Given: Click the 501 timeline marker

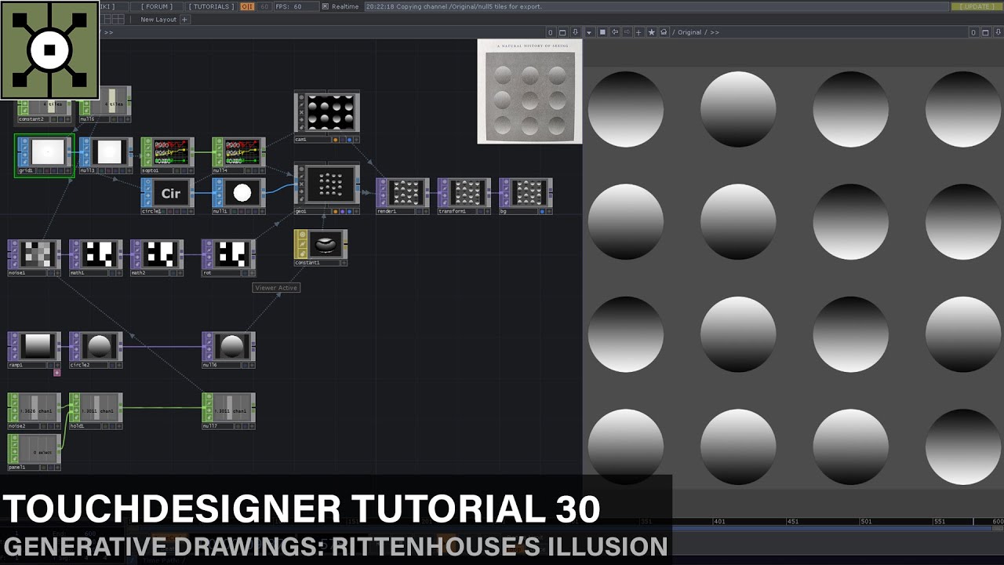Looking at the screenshot, I should (865, 521).
